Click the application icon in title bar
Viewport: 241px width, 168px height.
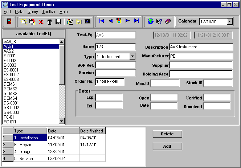coord(5,5)
